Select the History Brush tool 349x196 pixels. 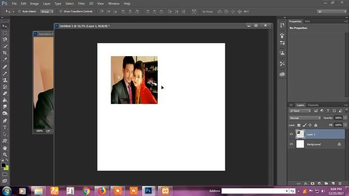tap(5, 87)
